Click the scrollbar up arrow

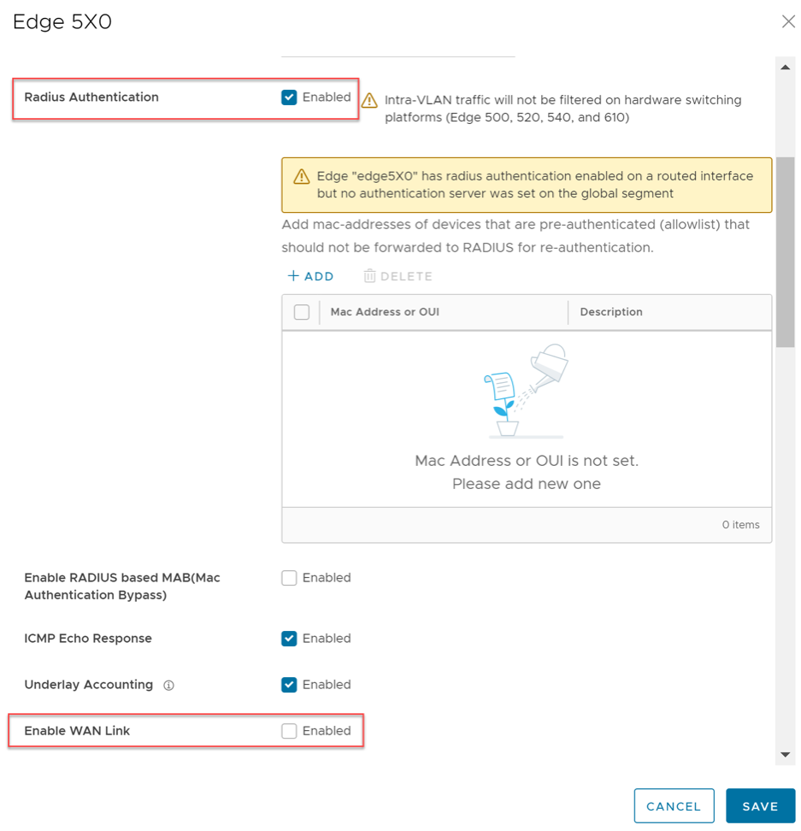click(x=784, y=67)
